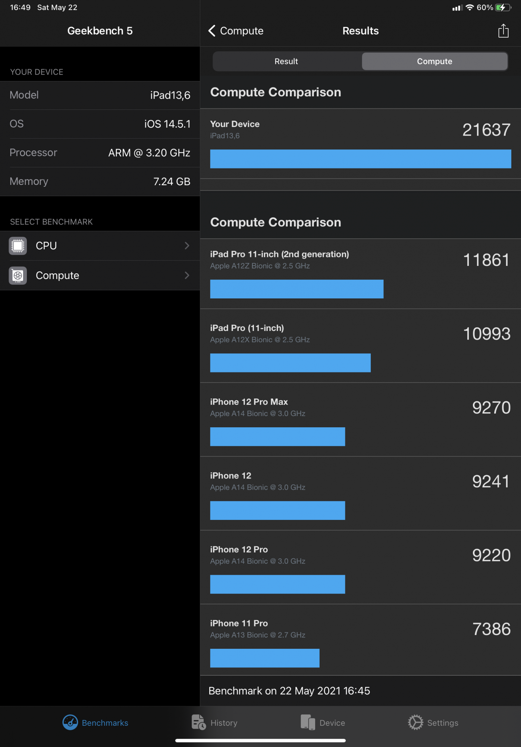Select the Compute segment toggle
521x747 pixels.
click(x=434, y=61)
